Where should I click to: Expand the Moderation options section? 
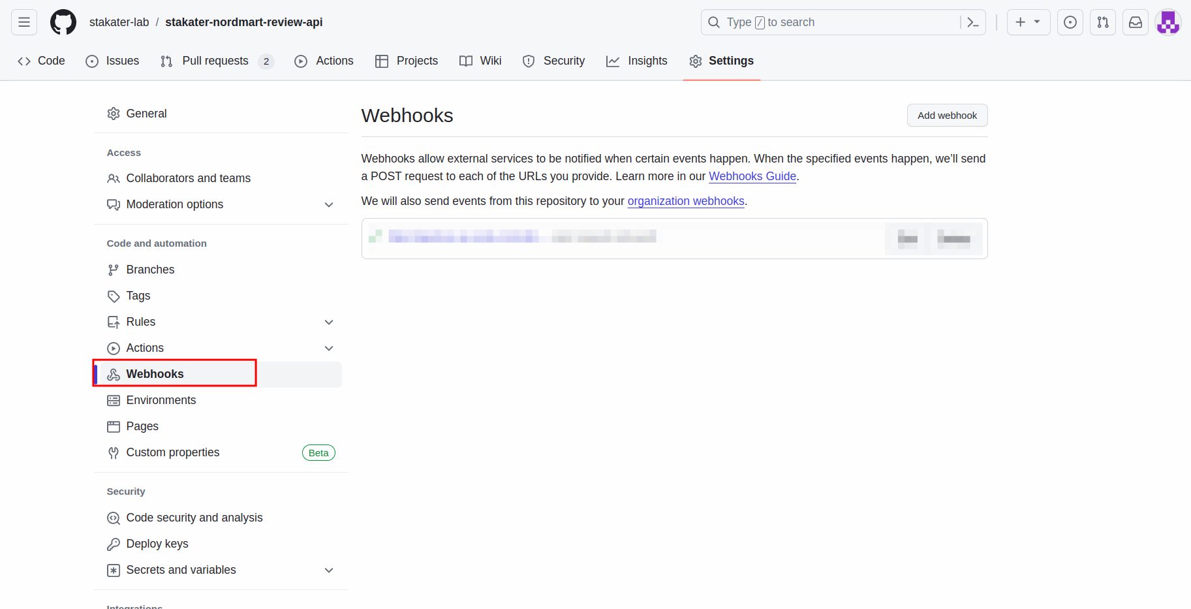point(329,204)
